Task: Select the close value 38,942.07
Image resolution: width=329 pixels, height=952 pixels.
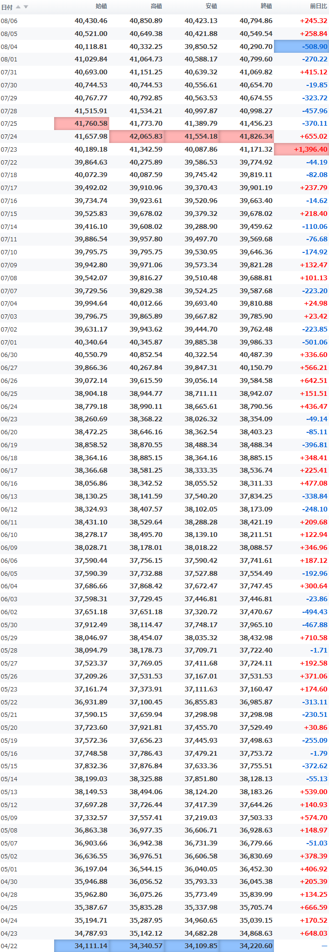Action: point(256,393)
